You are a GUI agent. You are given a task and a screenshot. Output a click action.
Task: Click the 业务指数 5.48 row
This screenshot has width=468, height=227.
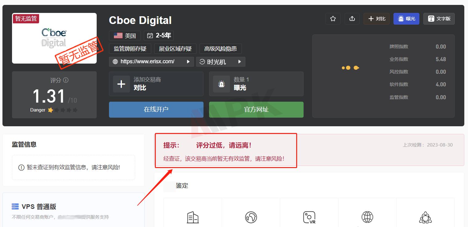point(418,59)
